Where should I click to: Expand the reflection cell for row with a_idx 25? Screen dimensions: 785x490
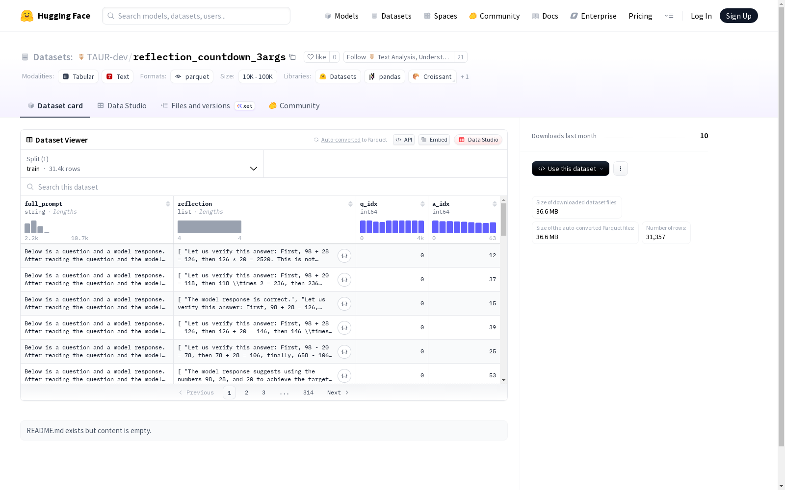pyautogui.click(x=344, y=352)
